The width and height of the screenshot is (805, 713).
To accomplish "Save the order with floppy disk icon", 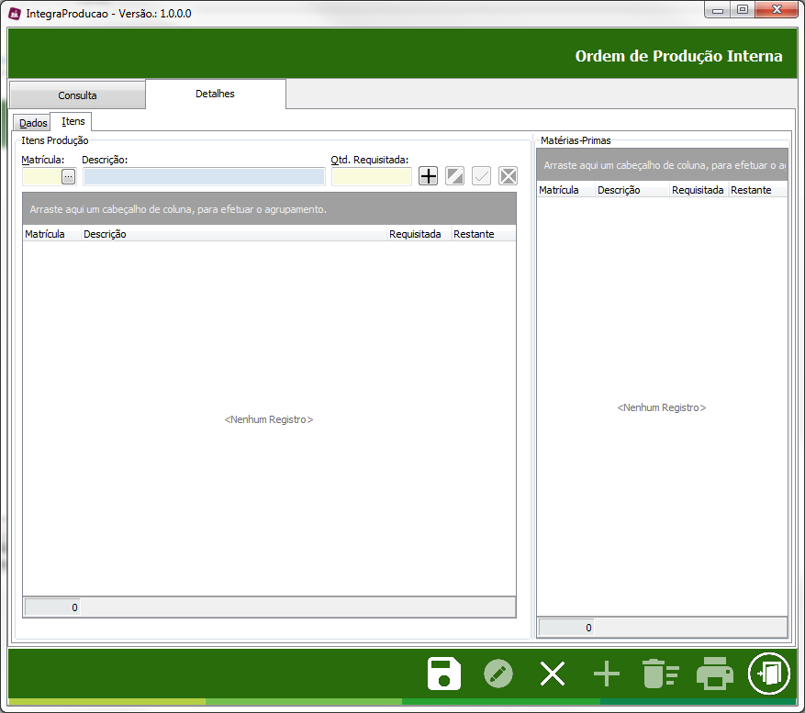I will click(444, 674).
